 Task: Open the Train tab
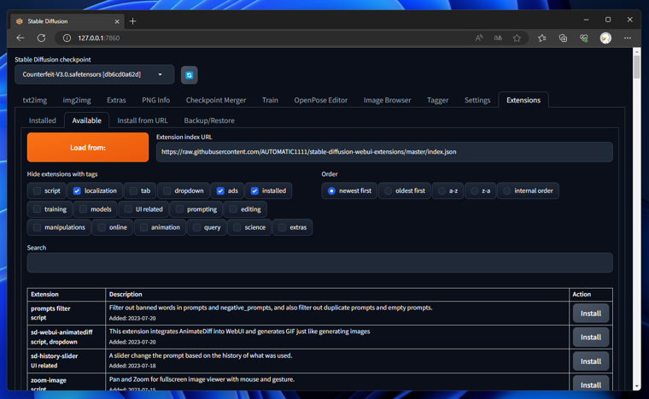[270, 100]
